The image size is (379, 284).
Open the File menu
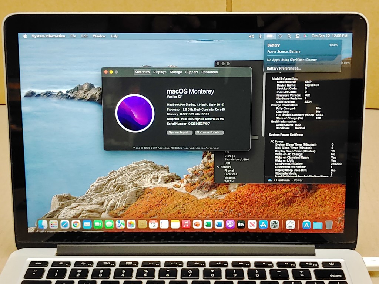[73, 36]
